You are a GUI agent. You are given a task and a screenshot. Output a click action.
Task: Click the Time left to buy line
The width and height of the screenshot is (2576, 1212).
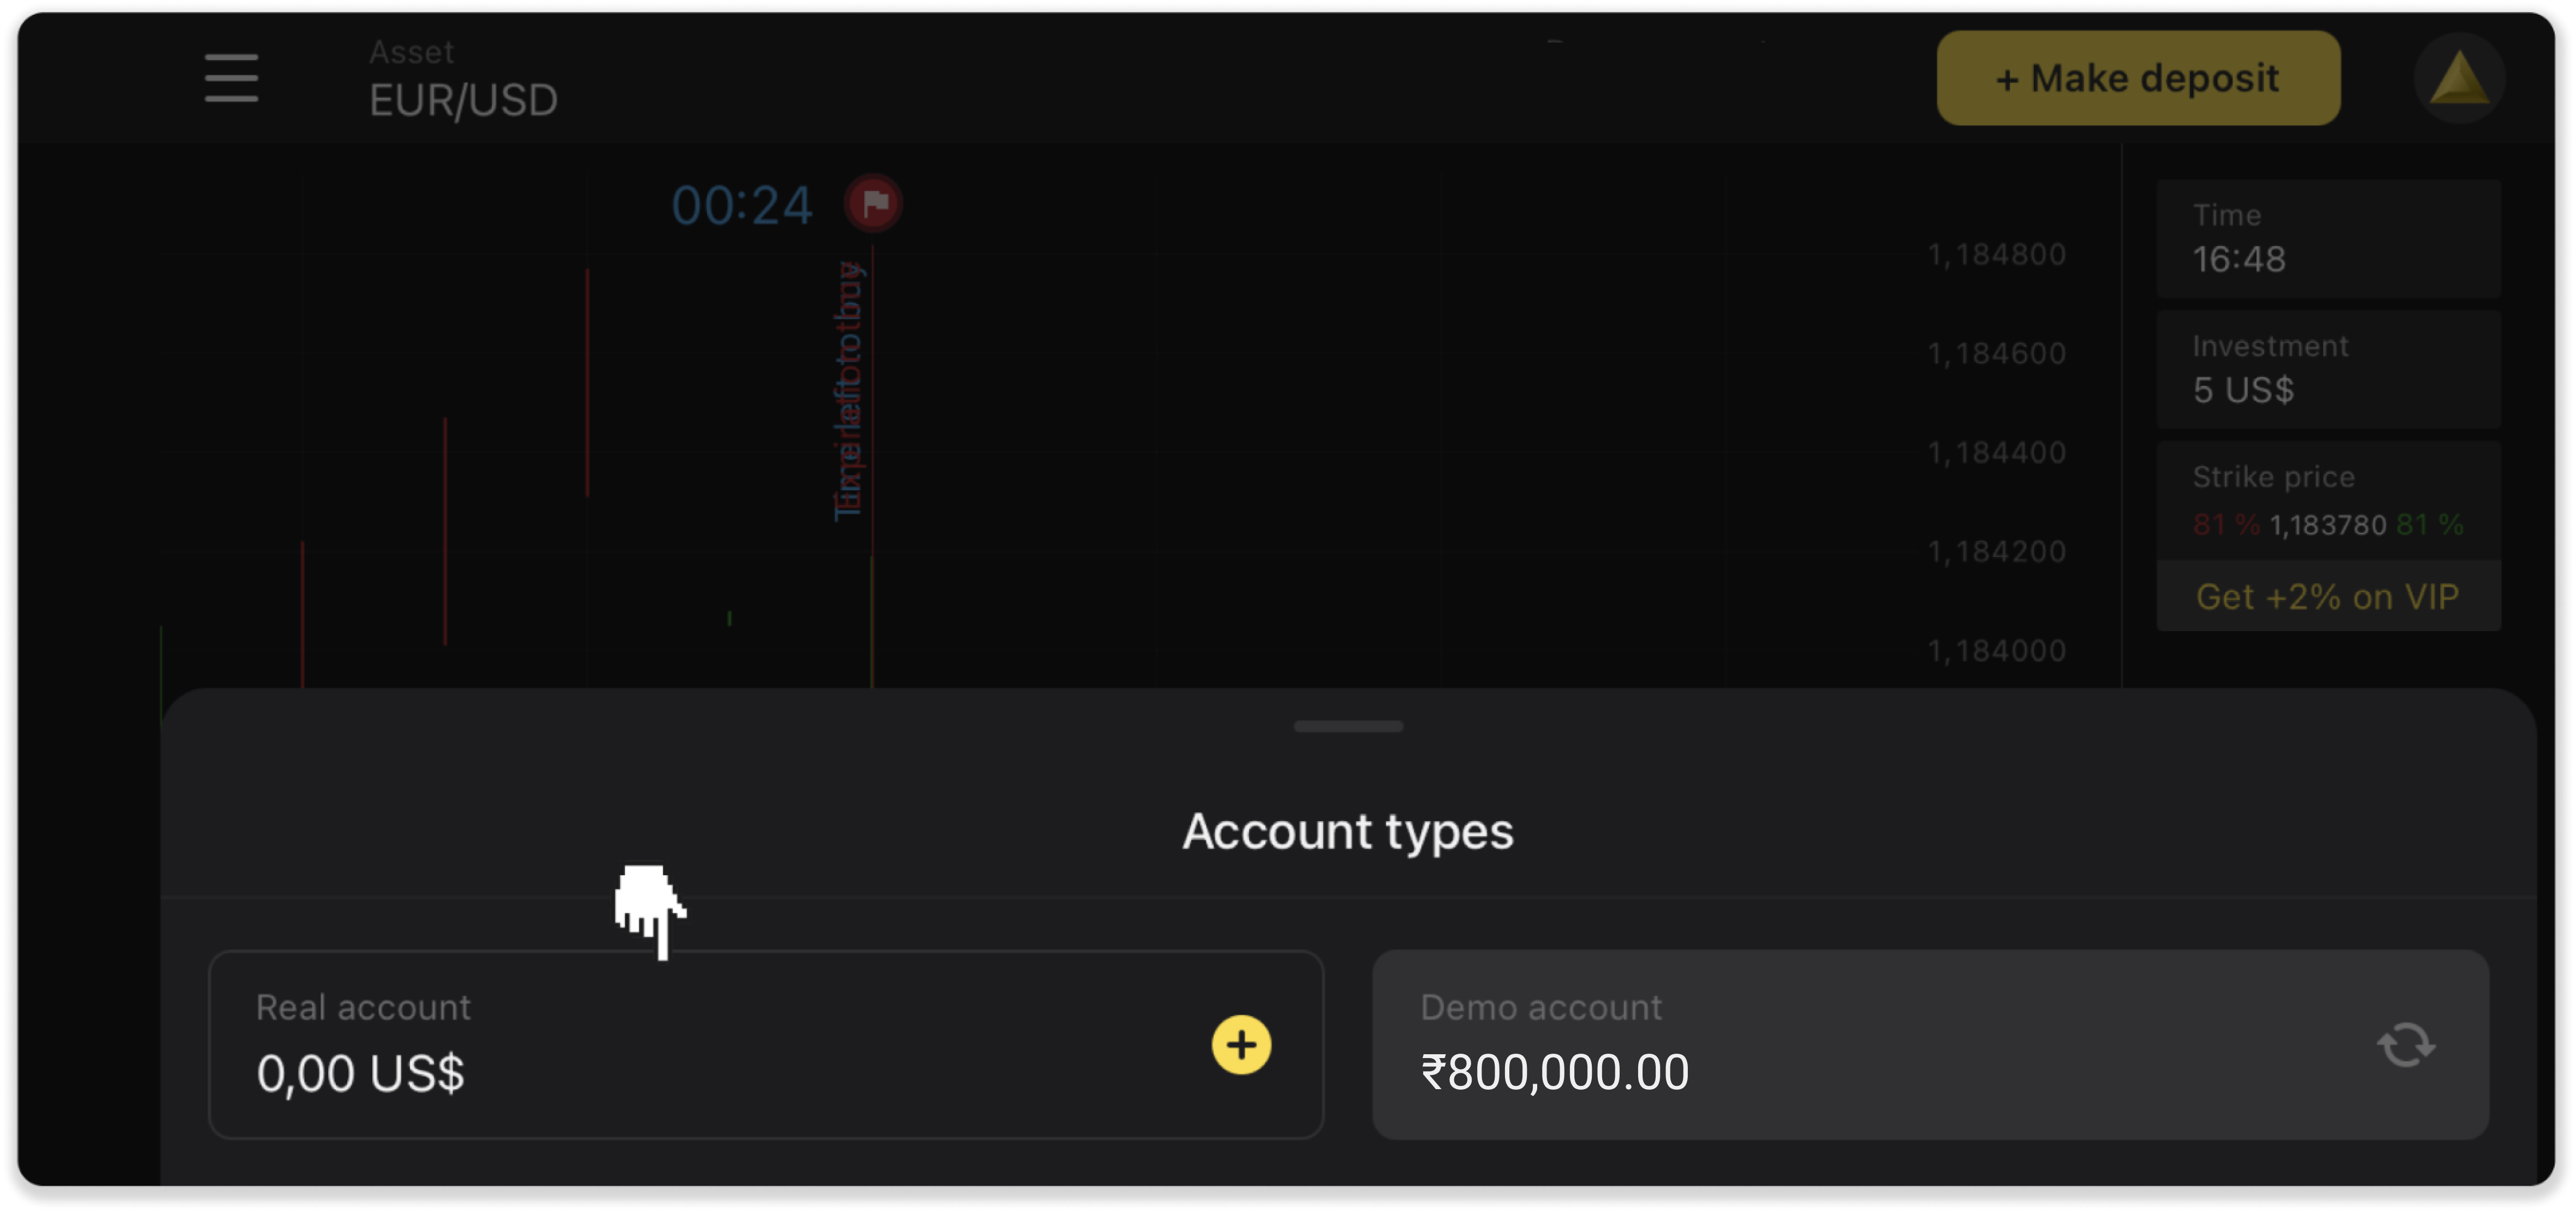point(850,390)
